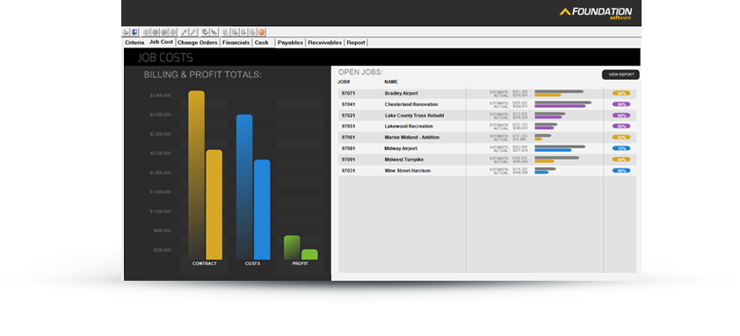Open the Lake County Truss Rebuild job
The width and height of the screenshot is (740, 336).
tap(414, 116)
